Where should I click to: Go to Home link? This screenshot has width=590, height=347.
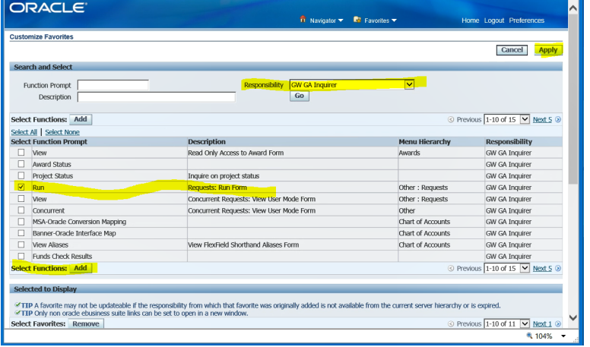(471, 21)
